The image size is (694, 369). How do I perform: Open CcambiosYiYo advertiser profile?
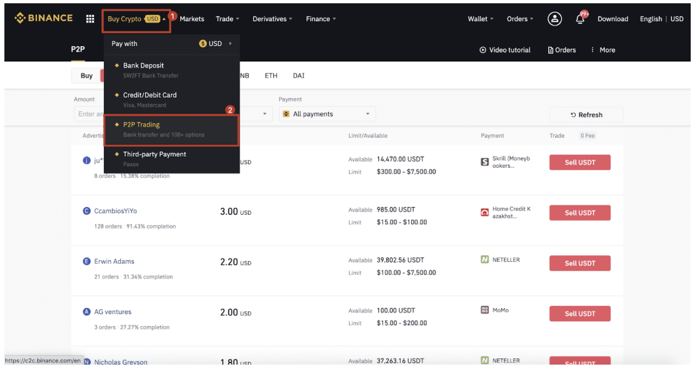[115, 211]
